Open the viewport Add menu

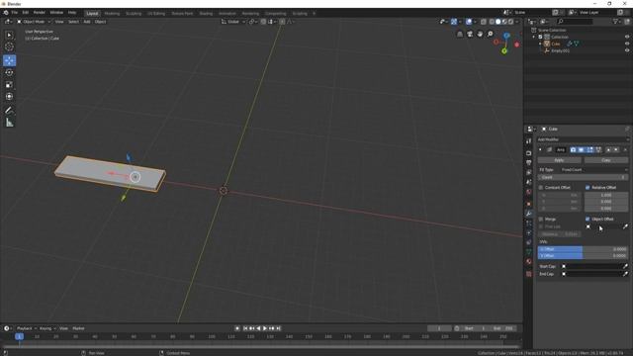(x=87, y=22)
